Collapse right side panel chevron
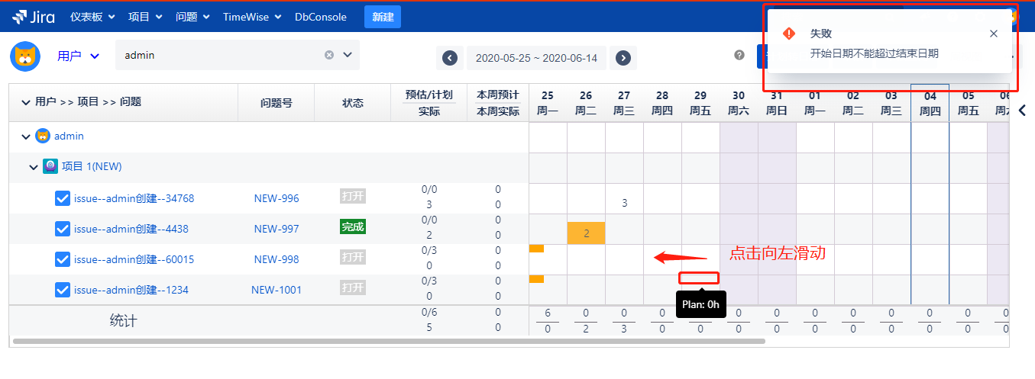 1022,111
